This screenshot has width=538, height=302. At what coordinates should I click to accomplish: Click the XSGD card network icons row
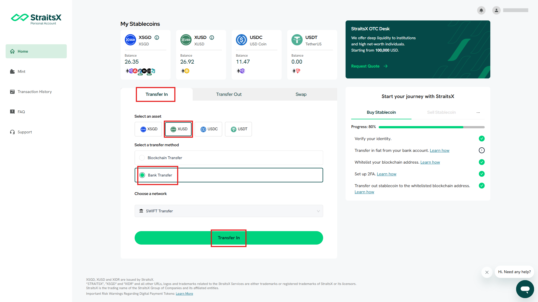pyautogui.click(x=140, y=71)
